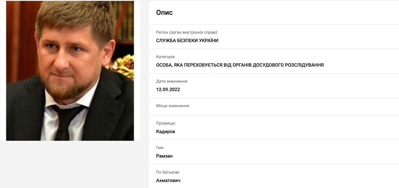Image resolution: width=399 pixels, height=188 pixels.
Task: Open the portrait photo thumbnail
Action: click(70, 71)
